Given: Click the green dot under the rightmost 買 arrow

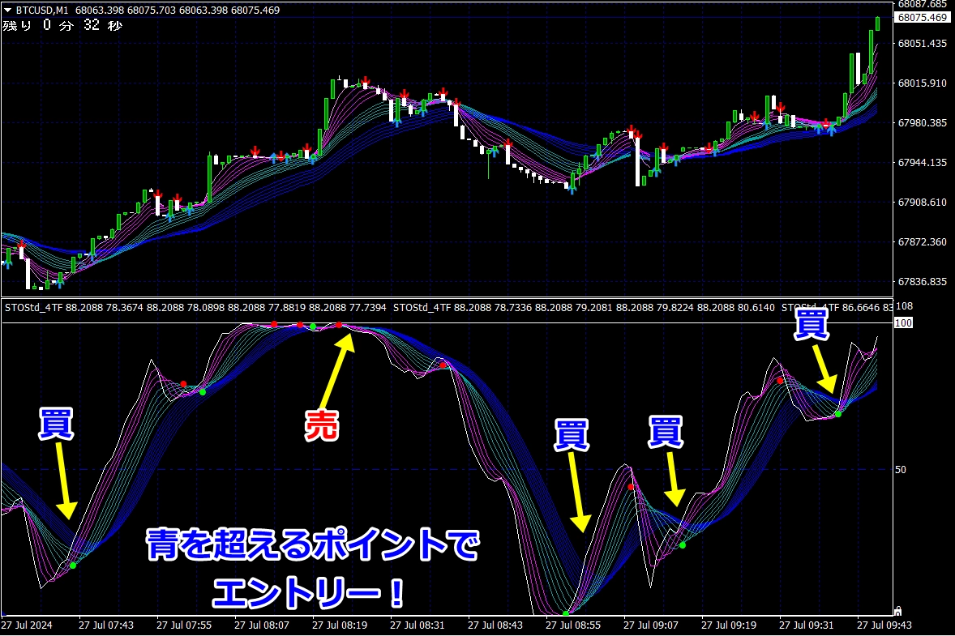Looking at the screenshot, I should coord(838,413).
